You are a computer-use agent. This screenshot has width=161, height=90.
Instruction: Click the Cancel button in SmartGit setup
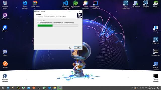point(77,47)
